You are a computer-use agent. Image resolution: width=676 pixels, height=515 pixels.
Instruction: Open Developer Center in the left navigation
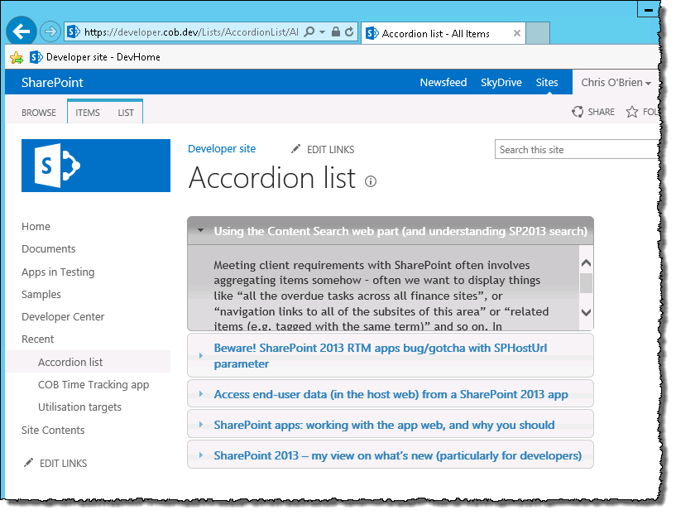click(63, 316)
